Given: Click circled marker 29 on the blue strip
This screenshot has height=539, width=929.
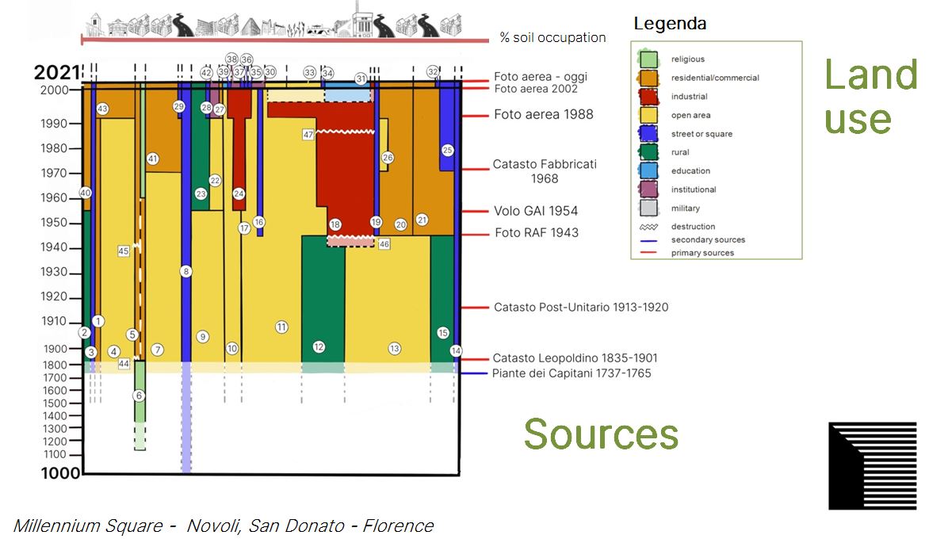Looking at the screenshot, I should (x=179, y=107).
